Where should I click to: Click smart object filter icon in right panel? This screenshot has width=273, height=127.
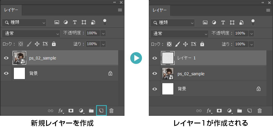pos(242,22)
